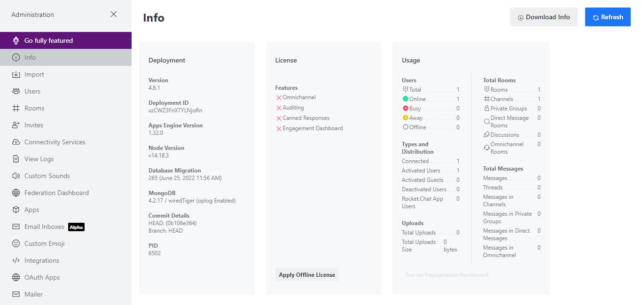The width and height of the screenshot is (642, 305).
Task: Click See on Engagement Dashboard link
Action: [x=447, y=274]
